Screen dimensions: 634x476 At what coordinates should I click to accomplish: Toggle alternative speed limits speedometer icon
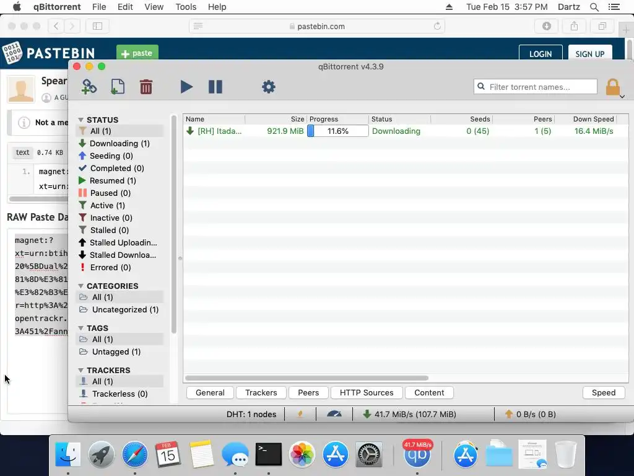point(334,414)
